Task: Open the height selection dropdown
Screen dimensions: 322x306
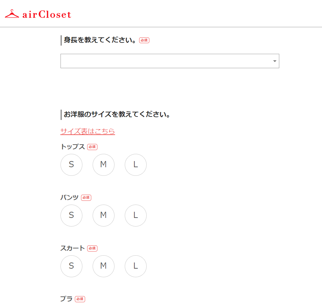Action: [x=170, y=61]
